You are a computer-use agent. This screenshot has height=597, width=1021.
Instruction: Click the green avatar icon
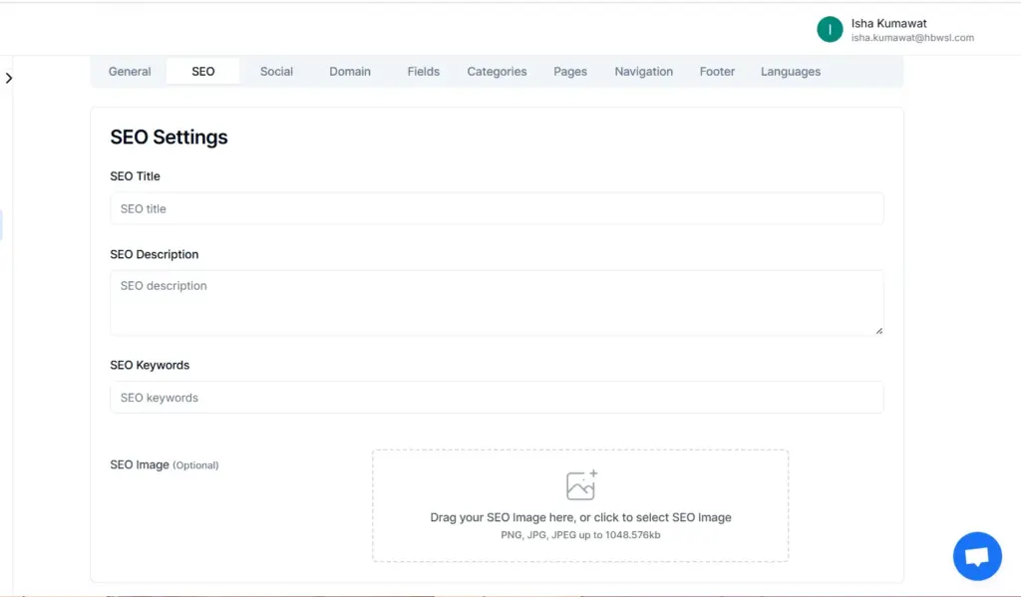tap(829, 29)
